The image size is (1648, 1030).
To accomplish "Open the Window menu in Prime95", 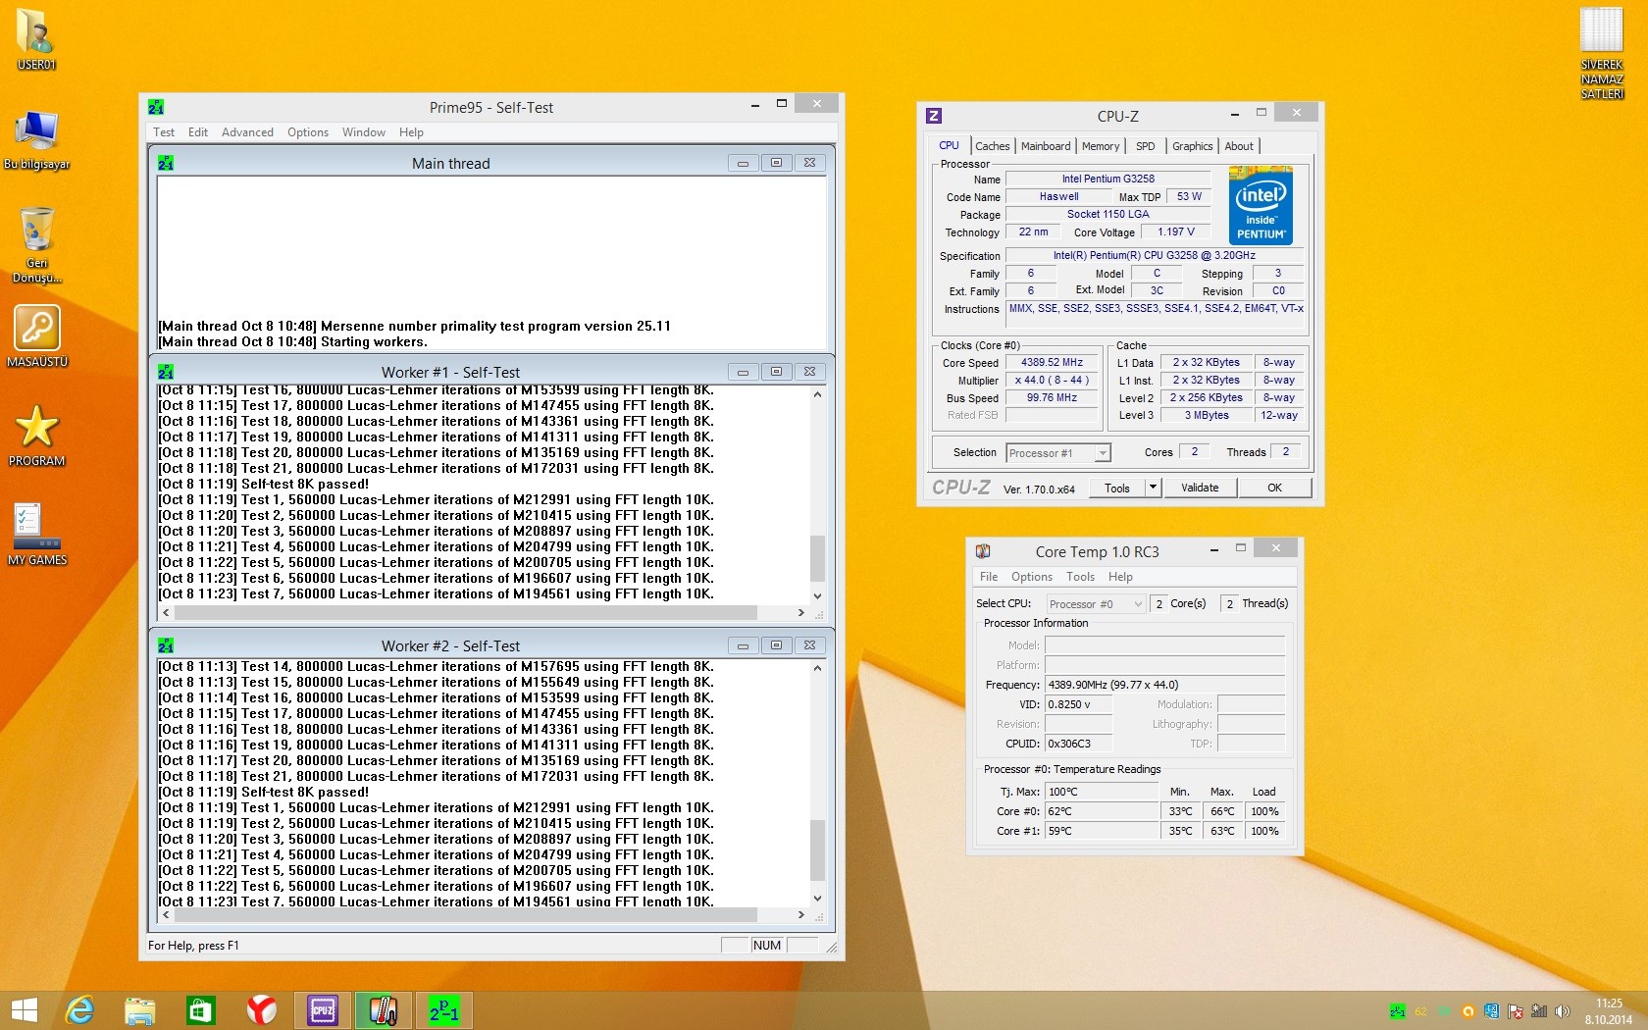I will (364, 132).
